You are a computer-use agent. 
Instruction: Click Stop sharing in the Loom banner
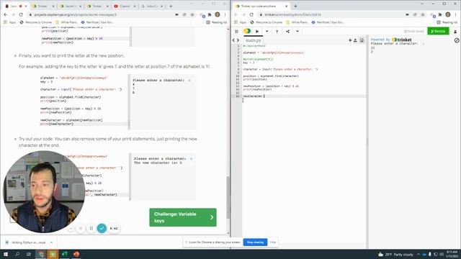pos(255,242)
